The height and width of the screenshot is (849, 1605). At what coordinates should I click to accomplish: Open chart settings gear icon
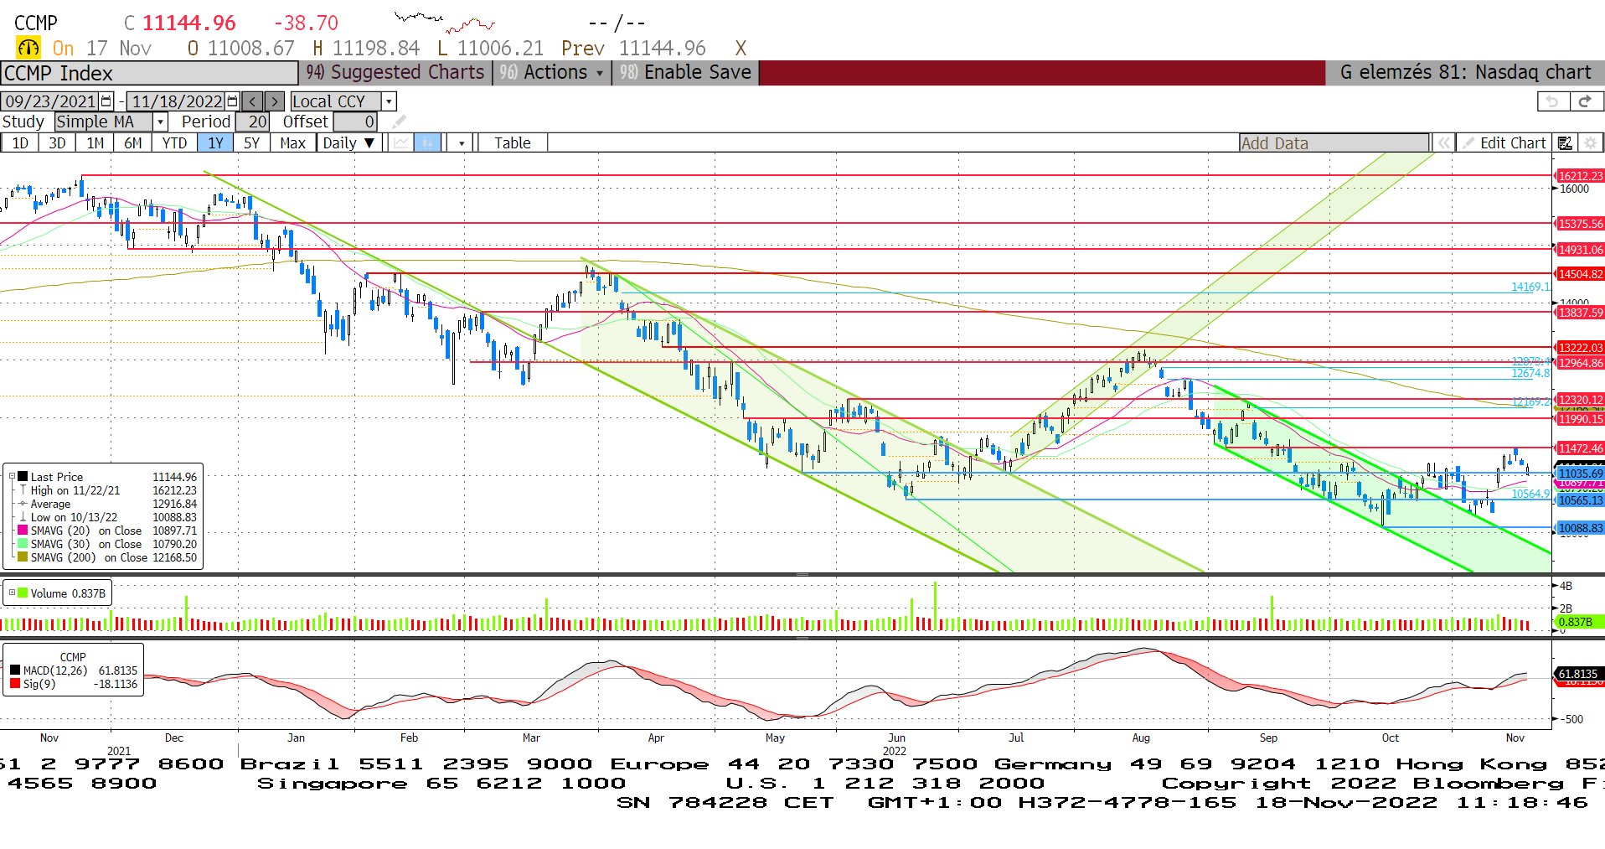click(1591, 143)
